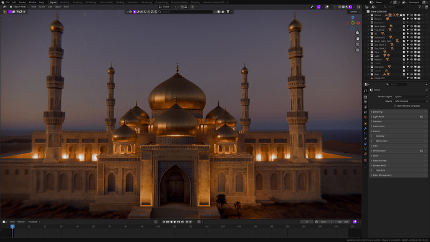
Task: Click the pan hand viewport gizmo
Action: pos(358,39)
